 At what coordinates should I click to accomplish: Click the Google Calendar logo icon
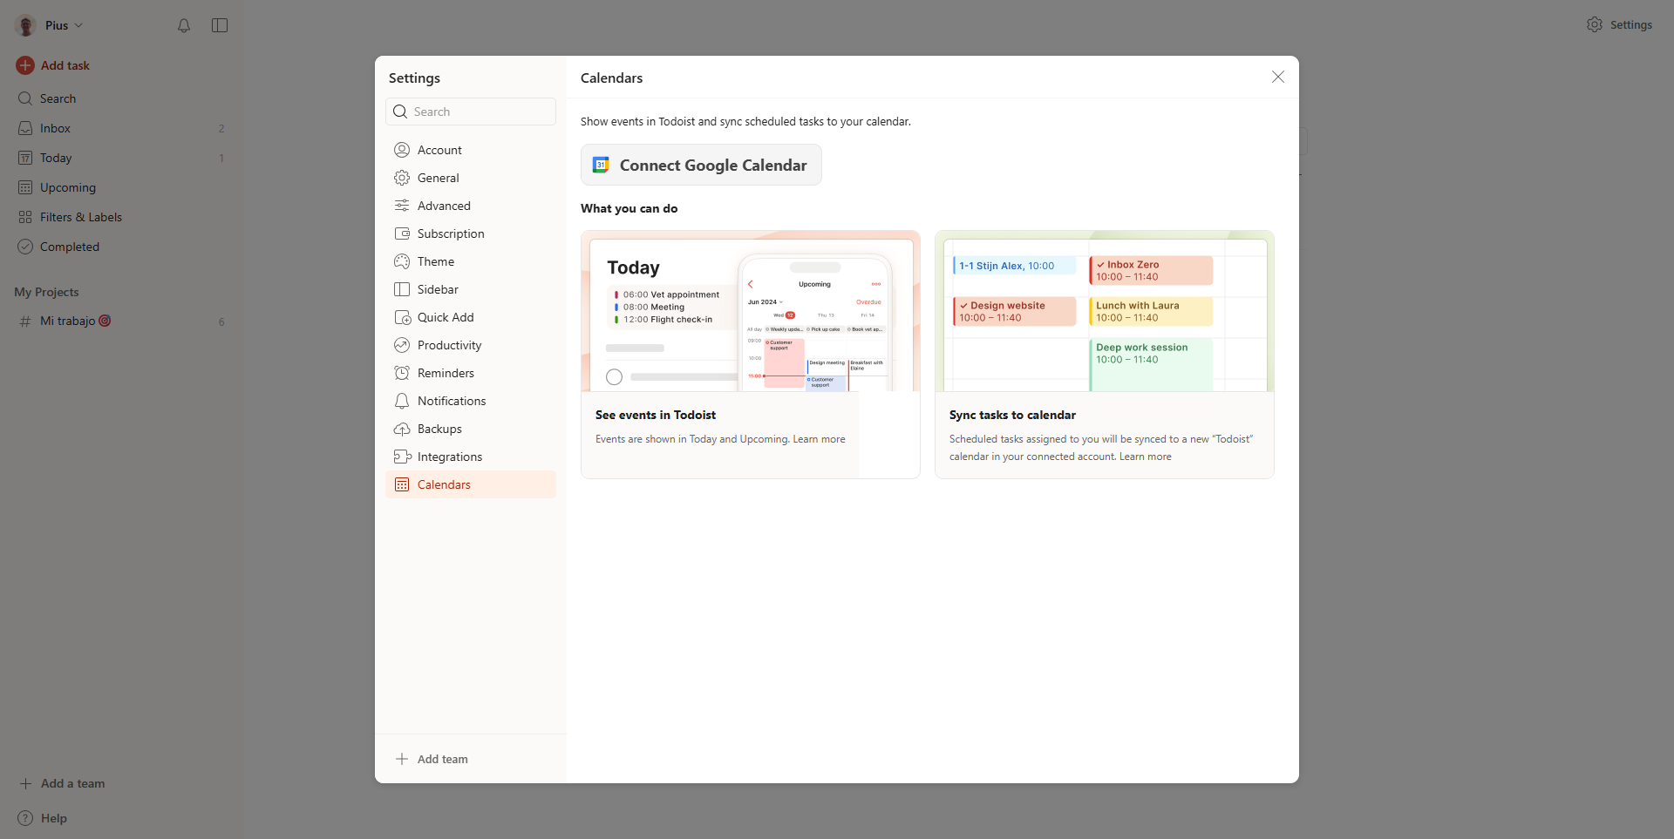click(x=601, y=165)
